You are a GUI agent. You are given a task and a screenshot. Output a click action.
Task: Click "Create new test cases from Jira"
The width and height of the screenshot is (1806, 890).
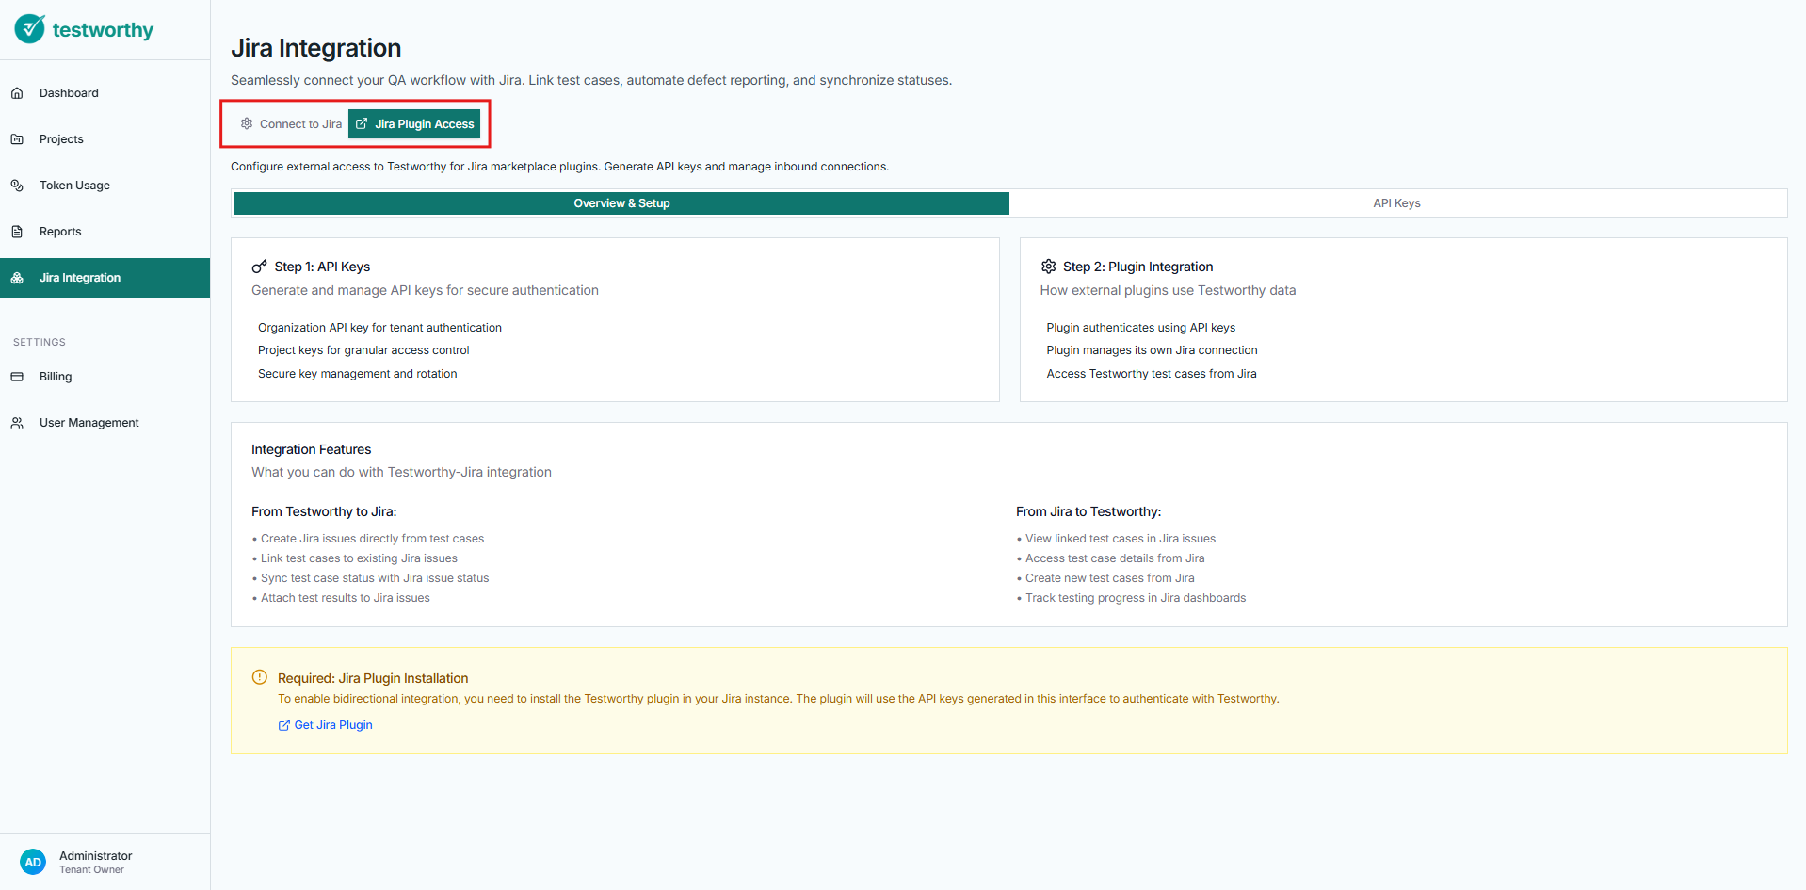pos(1109,578)
